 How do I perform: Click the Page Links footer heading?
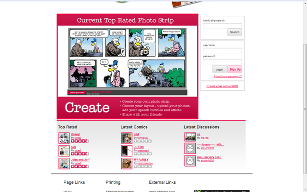click(74, 182)
